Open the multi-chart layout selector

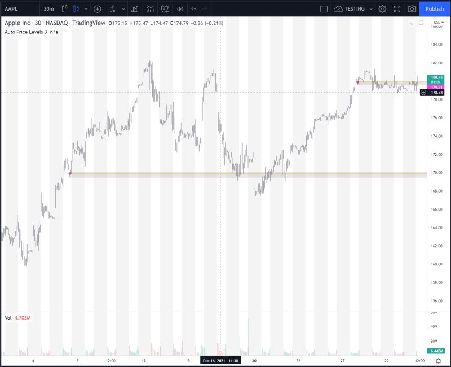click(x=324, y=8)
